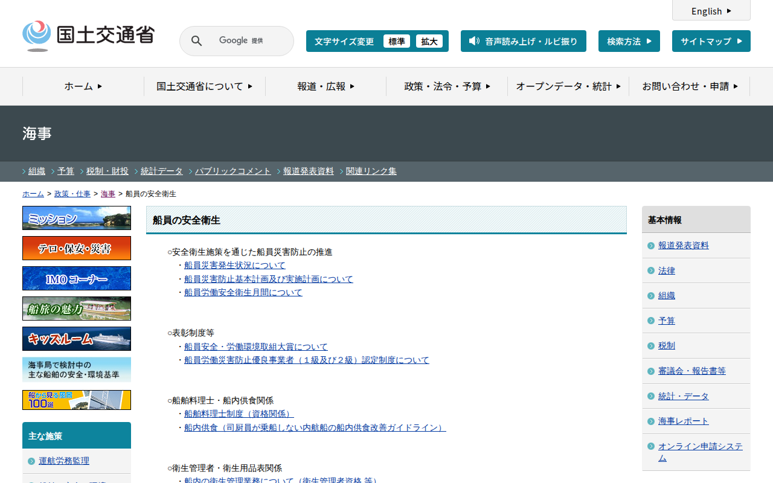Click the ミッション banner image
Screen dimensions: 773x483
(x=77, y=218)
